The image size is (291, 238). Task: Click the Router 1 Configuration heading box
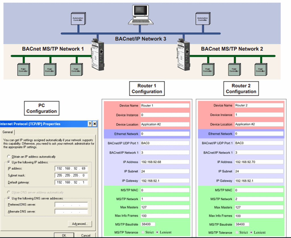[x=147, y=89]
